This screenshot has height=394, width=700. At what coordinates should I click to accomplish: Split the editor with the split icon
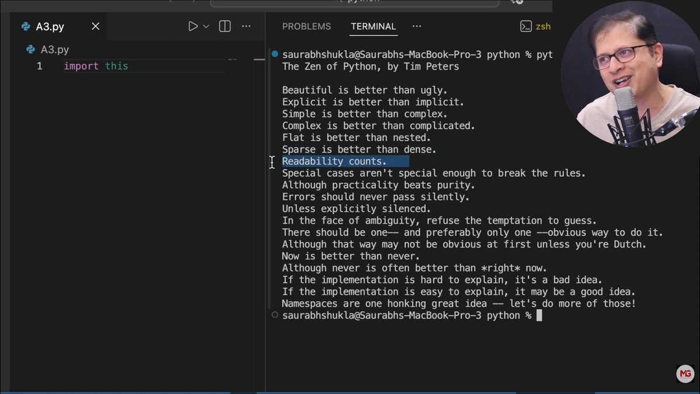[x=225, y=26]
